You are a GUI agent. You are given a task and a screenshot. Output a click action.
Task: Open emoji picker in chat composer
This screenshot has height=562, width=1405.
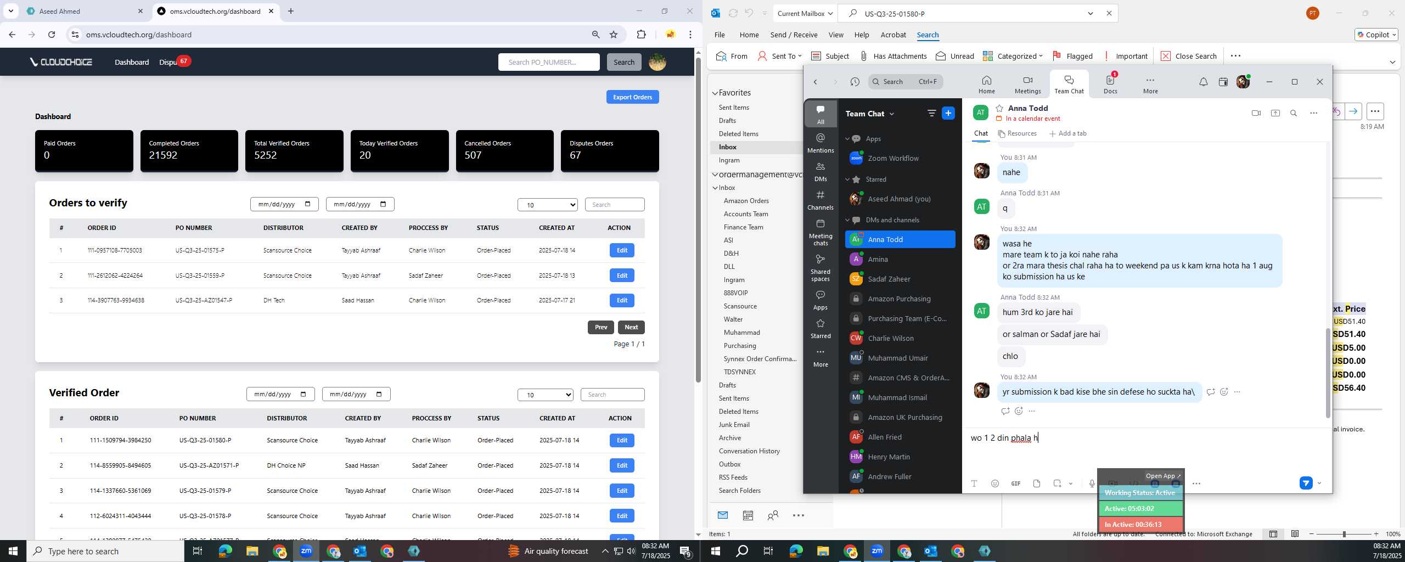994,484
